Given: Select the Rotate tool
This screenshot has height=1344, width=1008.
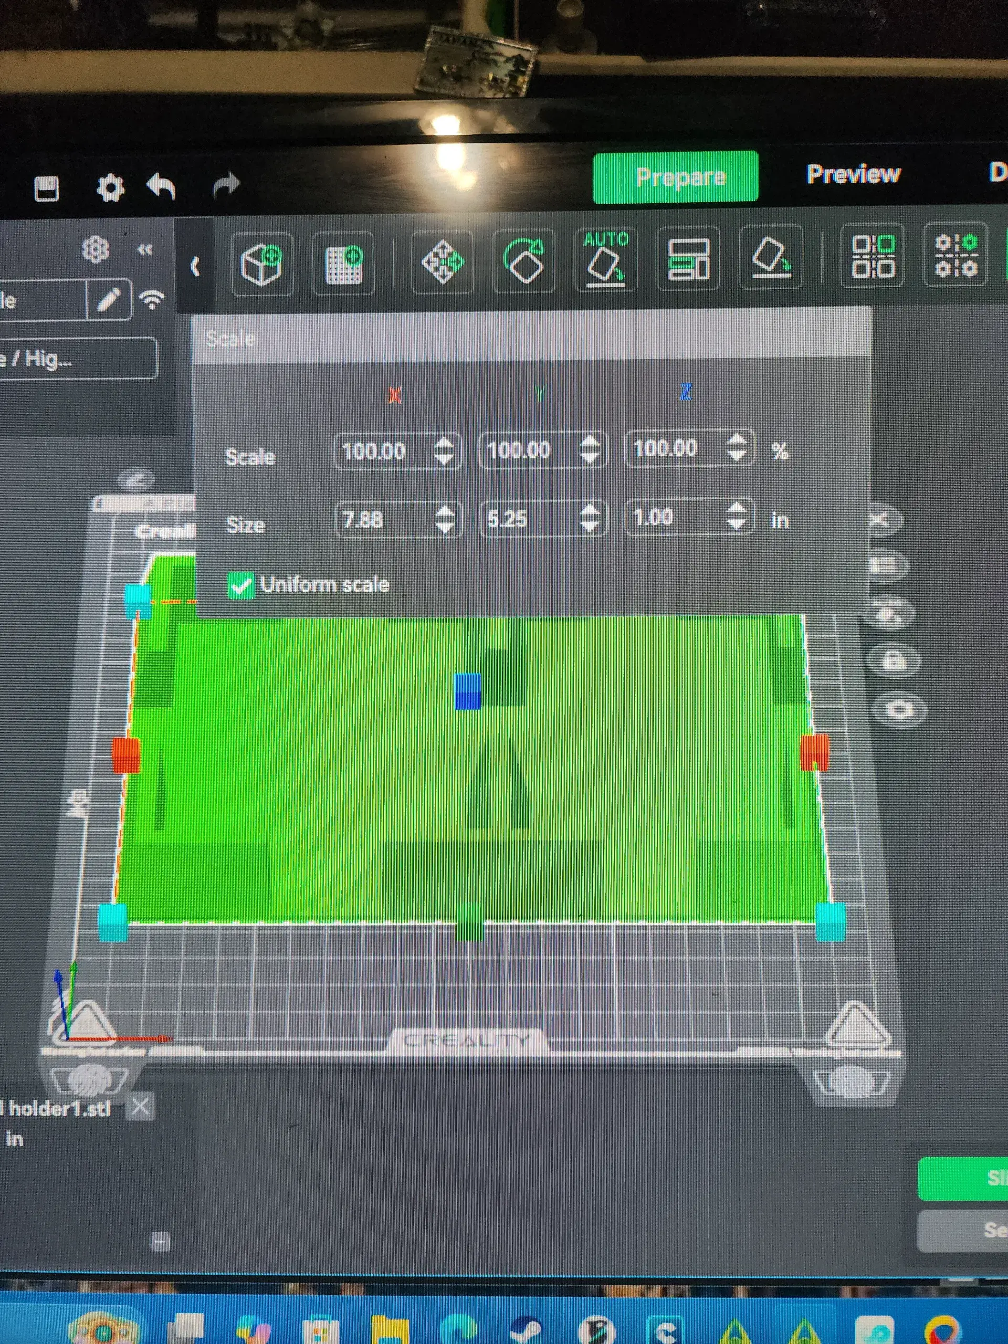Looking at the screenshot, I should pyautogui.click(x=524, y=261).
